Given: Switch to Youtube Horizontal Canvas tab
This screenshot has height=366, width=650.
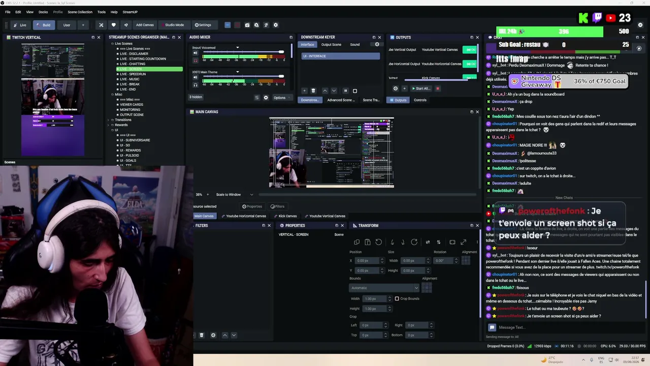Looking at the screenshot, I should [243, 216].
